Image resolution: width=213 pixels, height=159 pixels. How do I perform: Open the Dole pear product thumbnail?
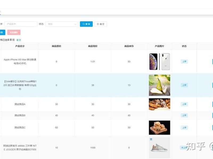159,85
